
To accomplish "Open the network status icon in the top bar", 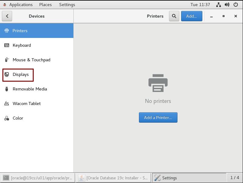I will [x=218, y=5].
